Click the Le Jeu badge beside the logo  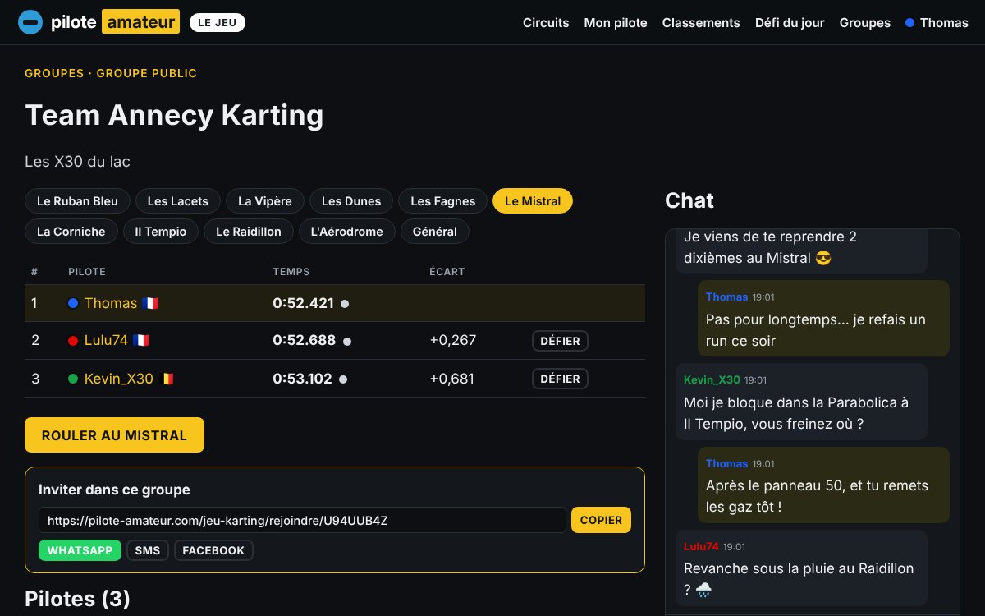coord(218,23)
